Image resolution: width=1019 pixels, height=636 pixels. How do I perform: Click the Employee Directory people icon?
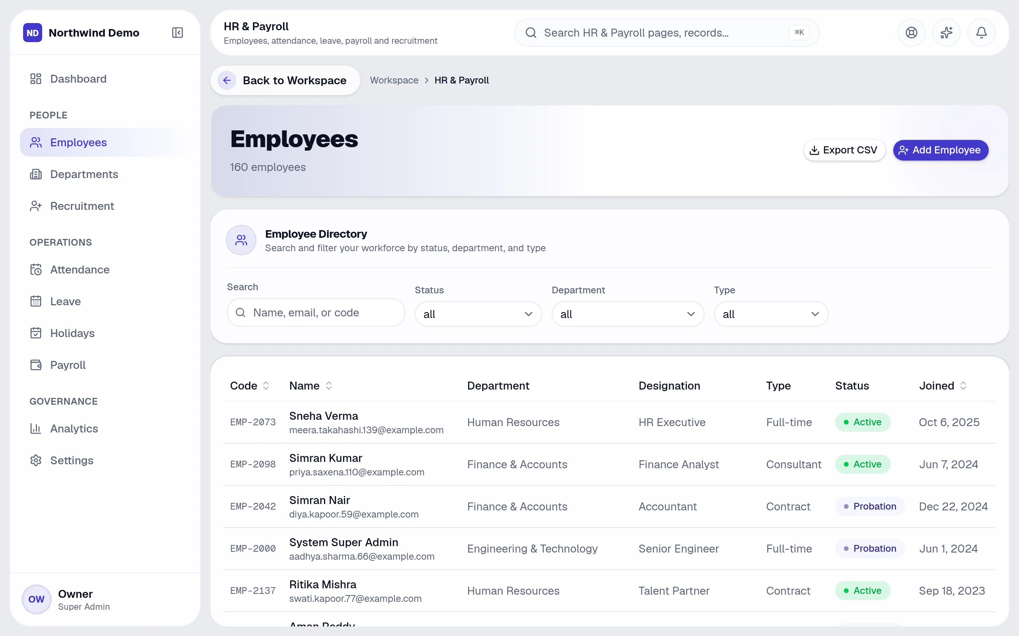pos(241,240)
